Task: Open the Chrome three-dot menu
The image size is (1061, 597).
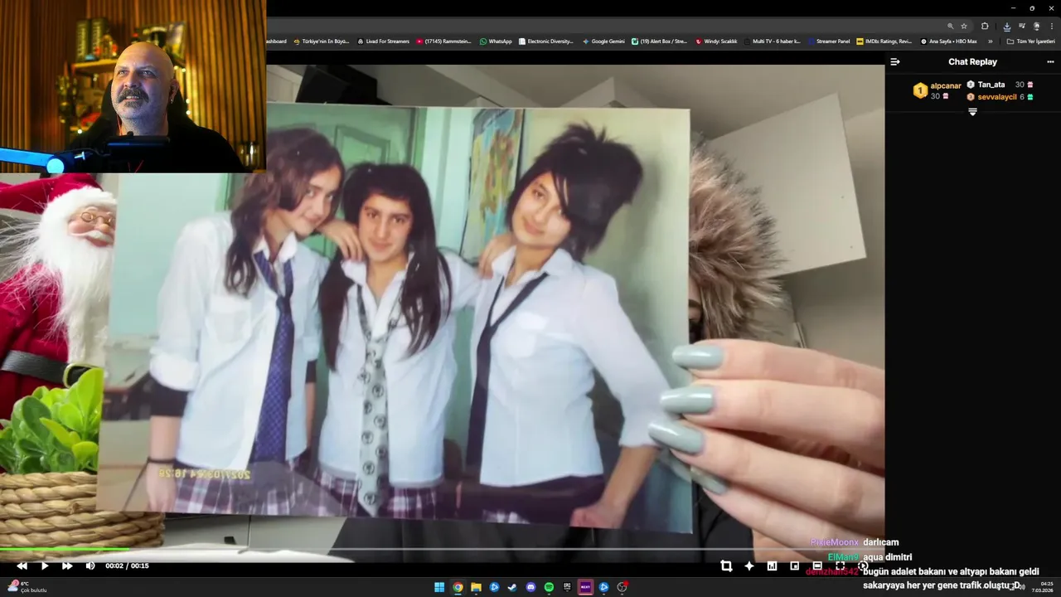Action: point(1051,27)
